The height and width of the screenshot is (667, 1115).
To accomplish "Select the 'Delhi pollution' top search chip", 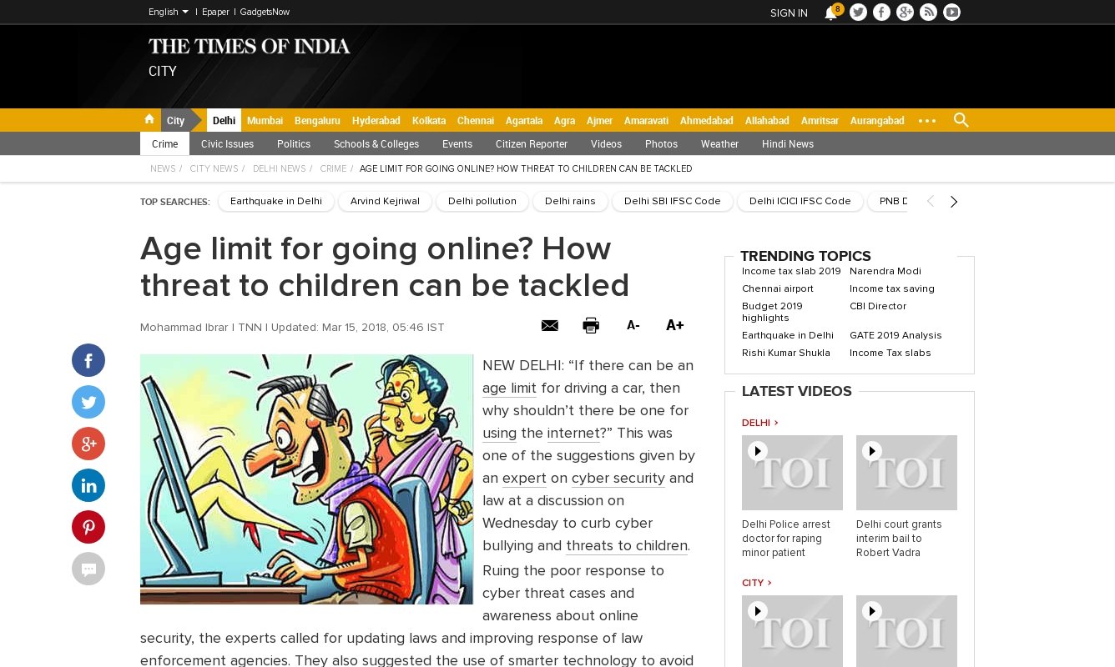I will [482, 202].
